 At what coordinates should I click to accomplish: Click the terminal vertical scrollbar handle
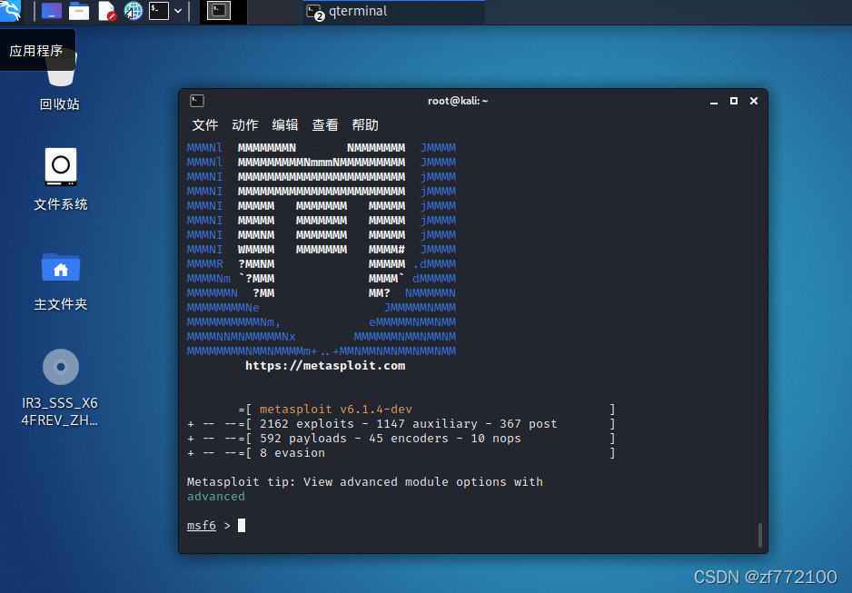(x=759, y=535)
